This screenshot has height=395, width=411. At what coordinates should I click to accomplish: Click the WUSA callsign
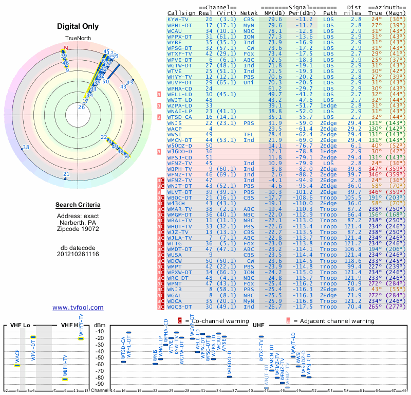(175, 255)
